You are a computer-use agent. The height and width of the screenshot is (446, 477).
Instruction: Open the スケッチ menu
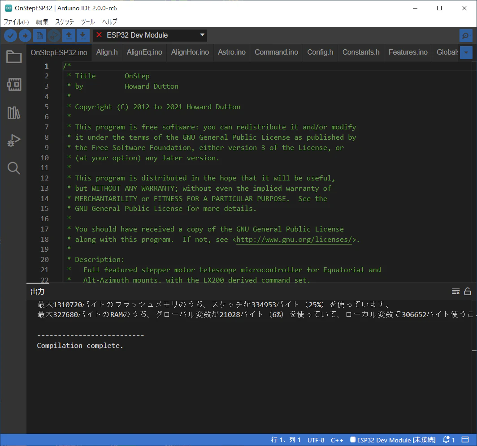click(x=65, y=21)
